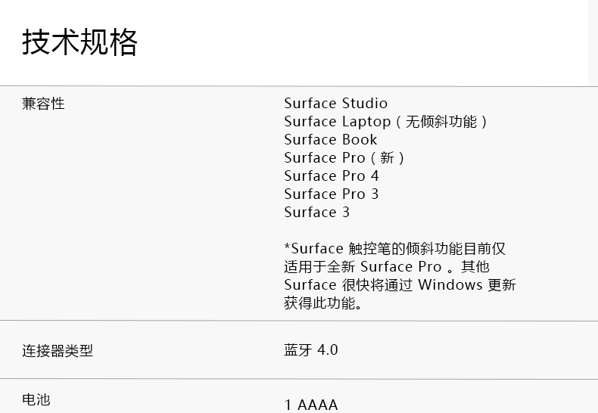
Task: Click the divider above 连接器类型 row
Action: pyautogui.click(x=299, y=320)
